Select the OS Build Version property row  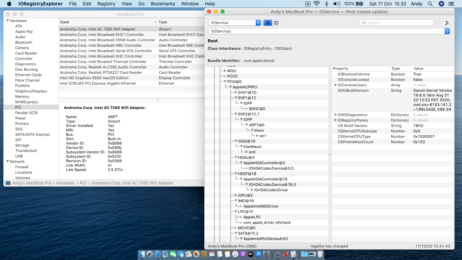(393, 126)
